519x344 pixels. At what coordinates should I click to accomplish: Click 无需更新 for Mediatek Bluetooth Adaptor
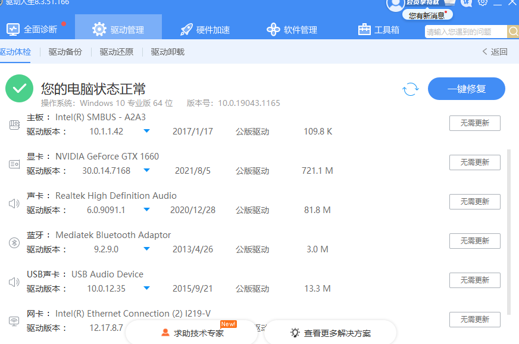[x=474, y=240]
